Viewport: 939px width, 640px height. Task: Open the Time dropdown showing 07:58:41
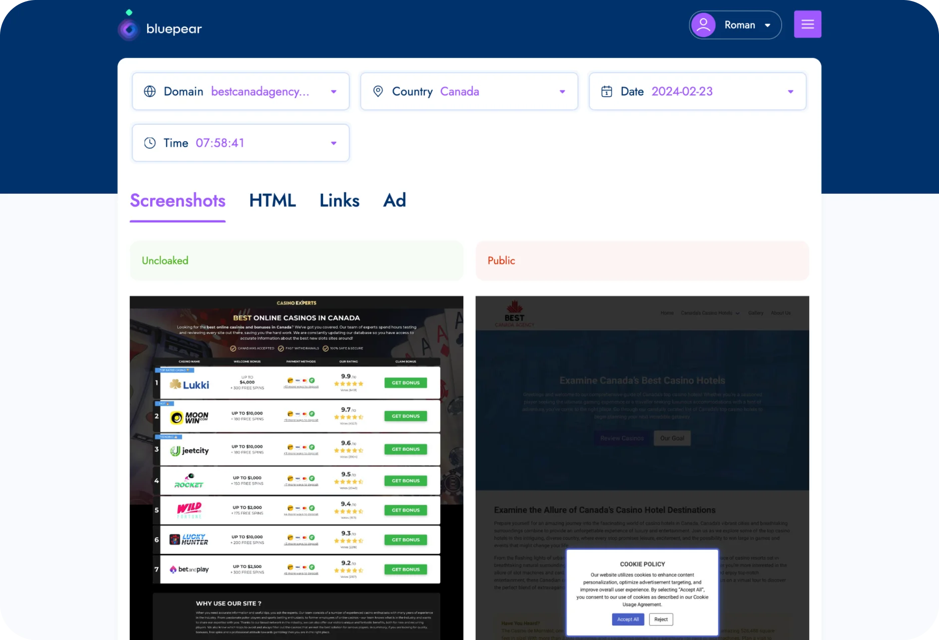click(334, 143)
